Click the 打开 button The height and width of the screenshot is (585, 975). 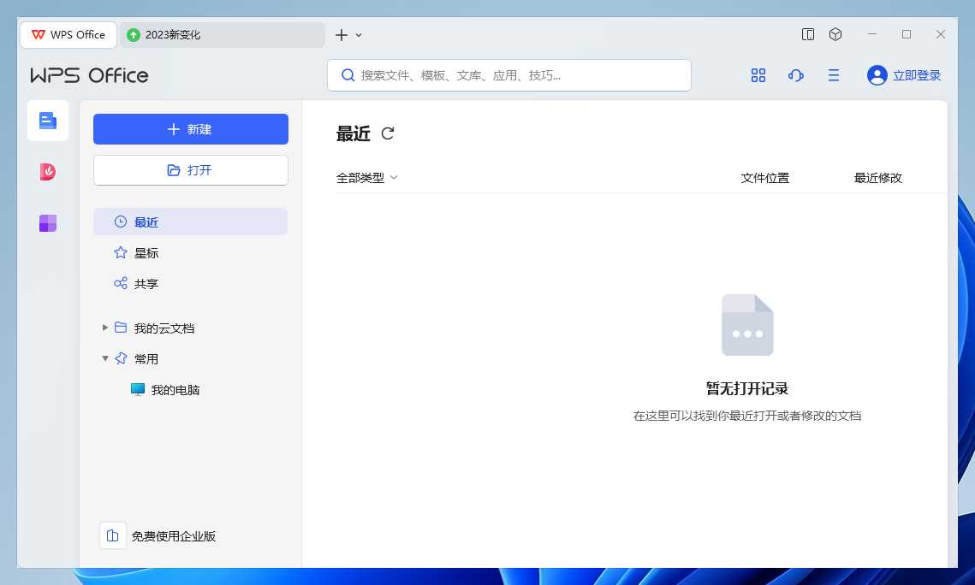[191, 170]
